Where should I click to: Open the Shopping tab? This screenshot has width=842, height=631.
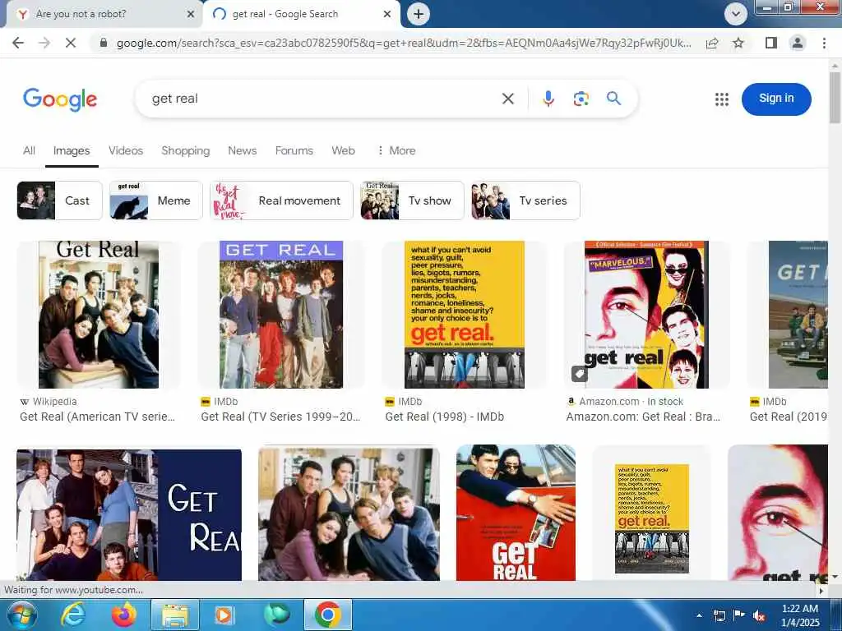click(186, 151)
